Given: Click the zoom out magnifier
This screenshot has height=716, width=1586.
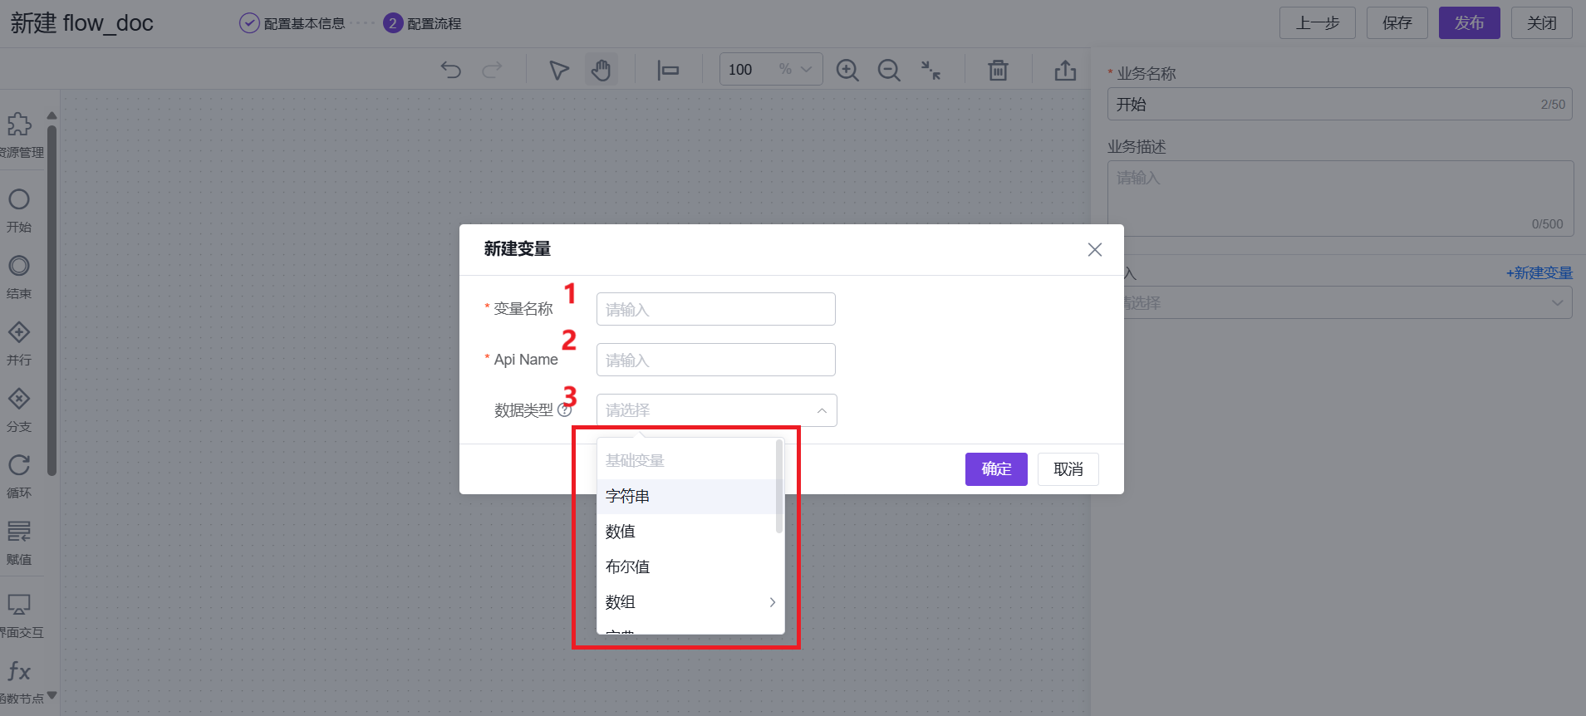Looking at the screenshot, I should point(888,70).
